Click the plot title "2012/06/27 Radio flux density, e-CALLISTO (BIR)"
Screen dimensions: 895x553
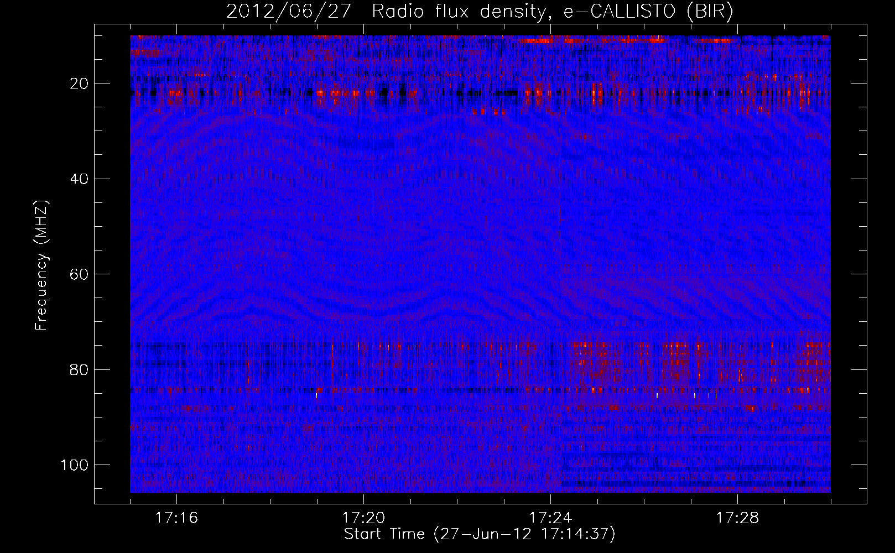(x=480, y=12)
